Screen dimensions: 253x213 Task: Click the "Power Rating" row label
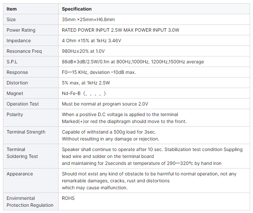point(21,30)
